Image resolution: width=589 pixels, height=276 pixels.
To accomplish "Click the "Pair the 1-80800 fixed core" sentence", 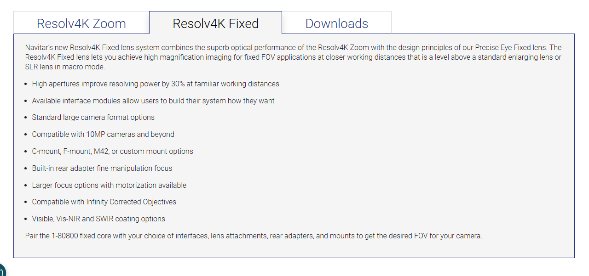I will tap(254, 236).
